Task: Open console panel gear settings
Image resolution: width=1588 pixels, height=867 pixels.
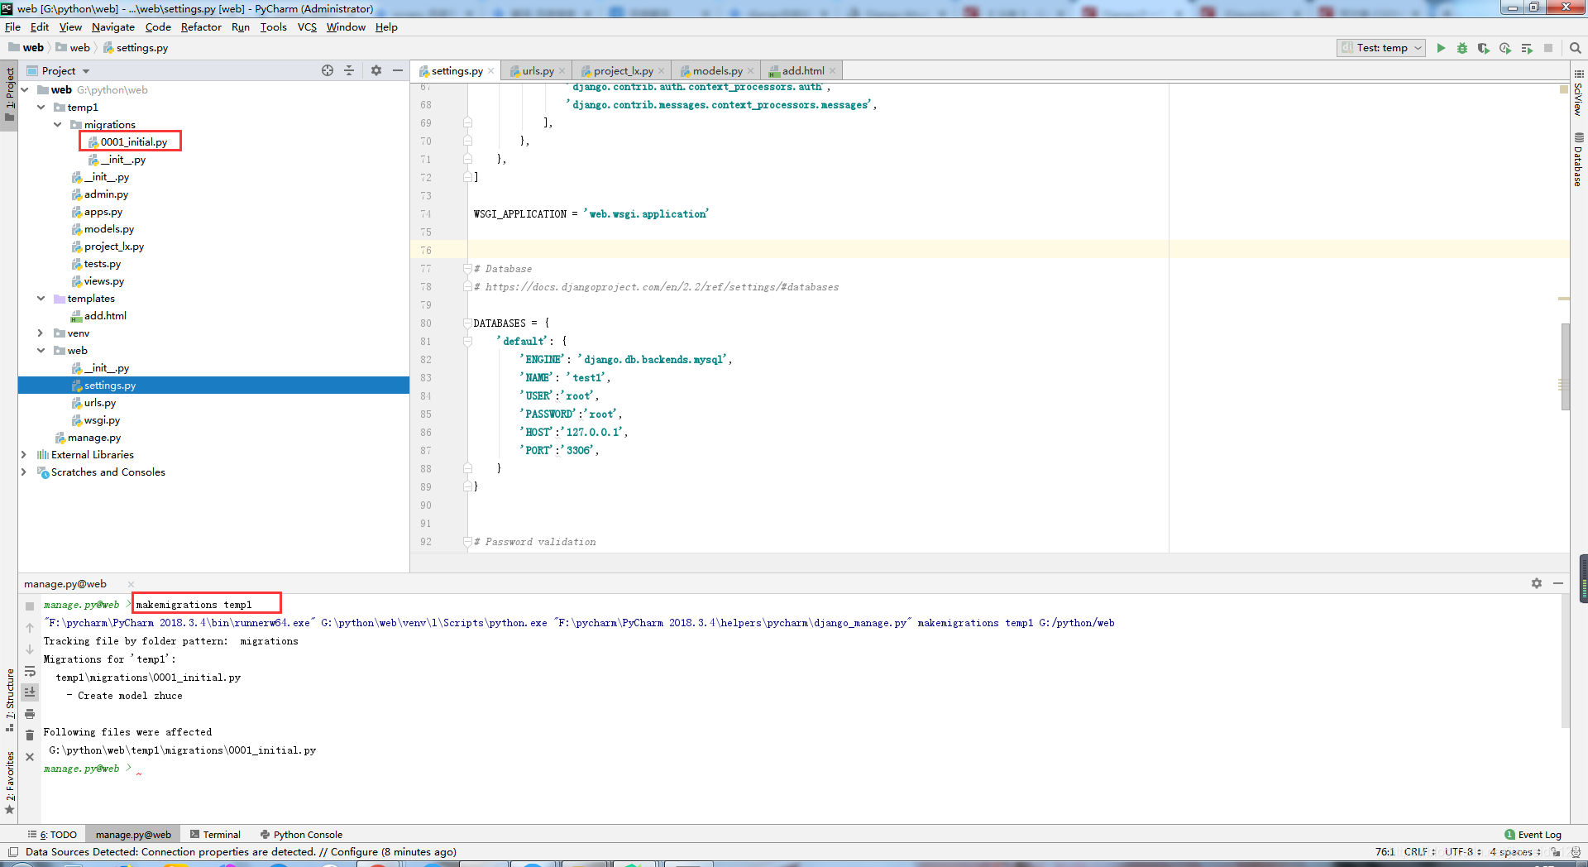Action: point(1537,583)
